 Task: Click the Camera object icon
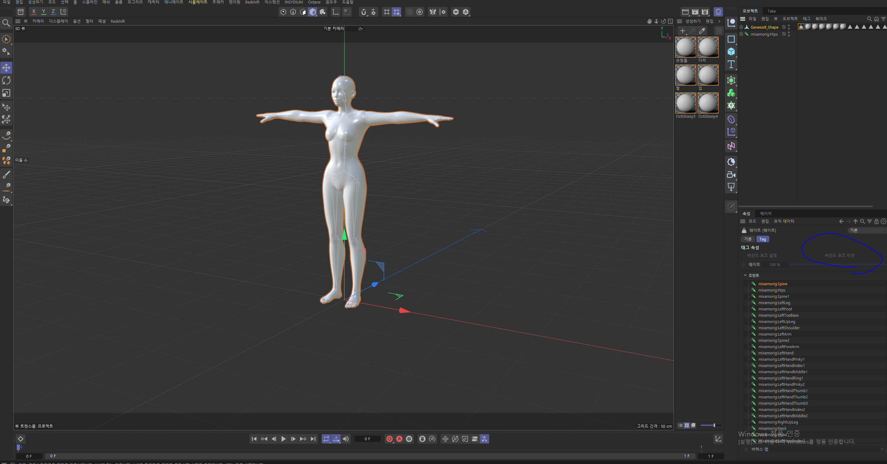pyautogui.click(x=731, y=175)
